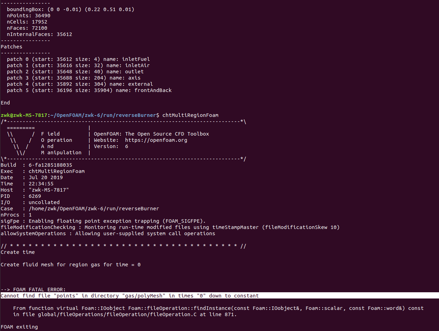Click the patch 4 external line
Screen dimensions: 439x331
(x=80, y=84)
